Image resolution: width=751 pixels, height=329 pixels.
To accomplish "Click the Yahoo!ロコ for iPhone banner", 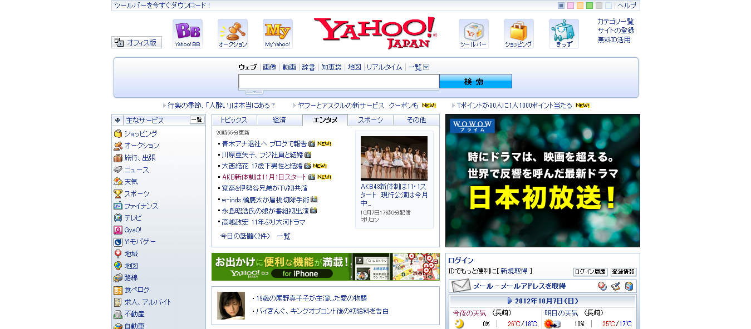I will pos(326,267).
